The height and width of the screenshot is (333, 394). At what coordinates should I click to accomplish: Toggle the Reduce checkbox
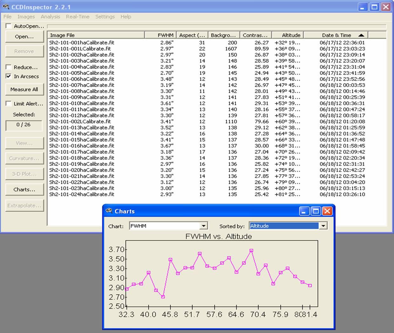coord(9,67)
